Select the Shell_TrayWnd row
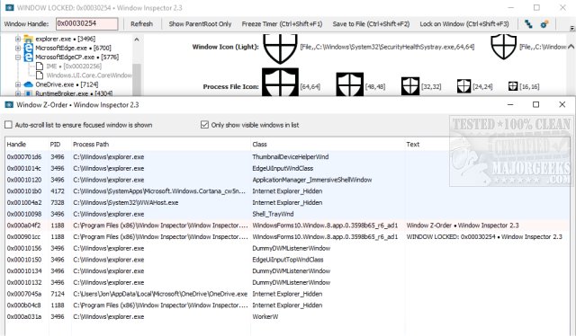 [287, 214]
